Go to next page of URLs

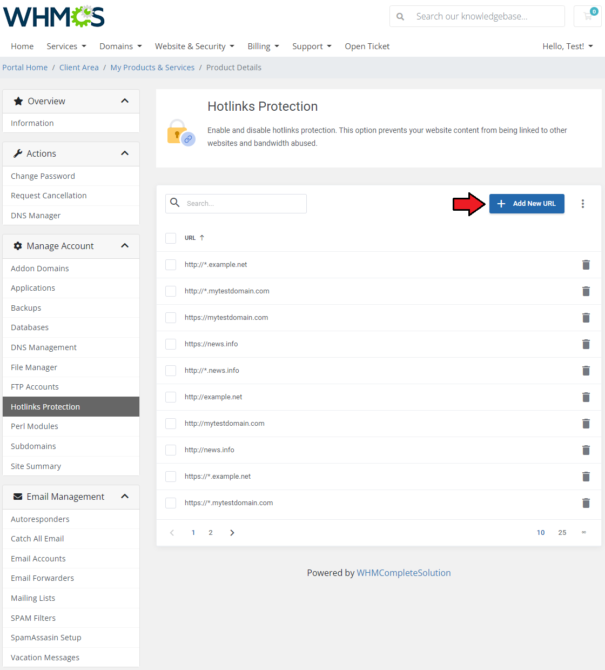coord(232,533)
